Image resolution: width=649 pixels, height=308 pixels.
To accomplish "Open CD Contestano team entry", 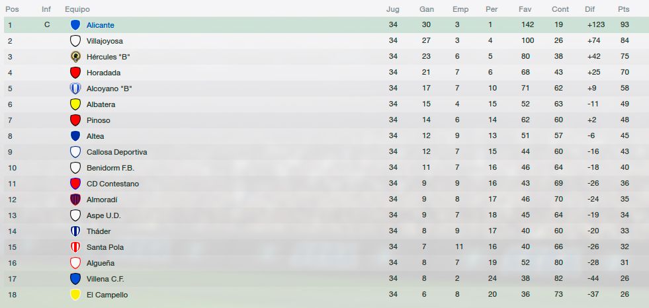I will (112, 184).
